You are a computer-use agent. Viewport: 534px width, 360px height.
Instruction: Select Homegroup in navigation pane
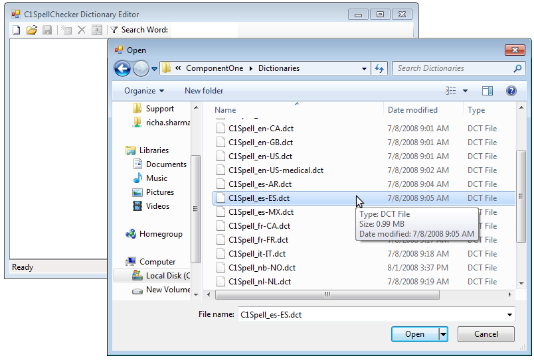[x=154, y=234]
